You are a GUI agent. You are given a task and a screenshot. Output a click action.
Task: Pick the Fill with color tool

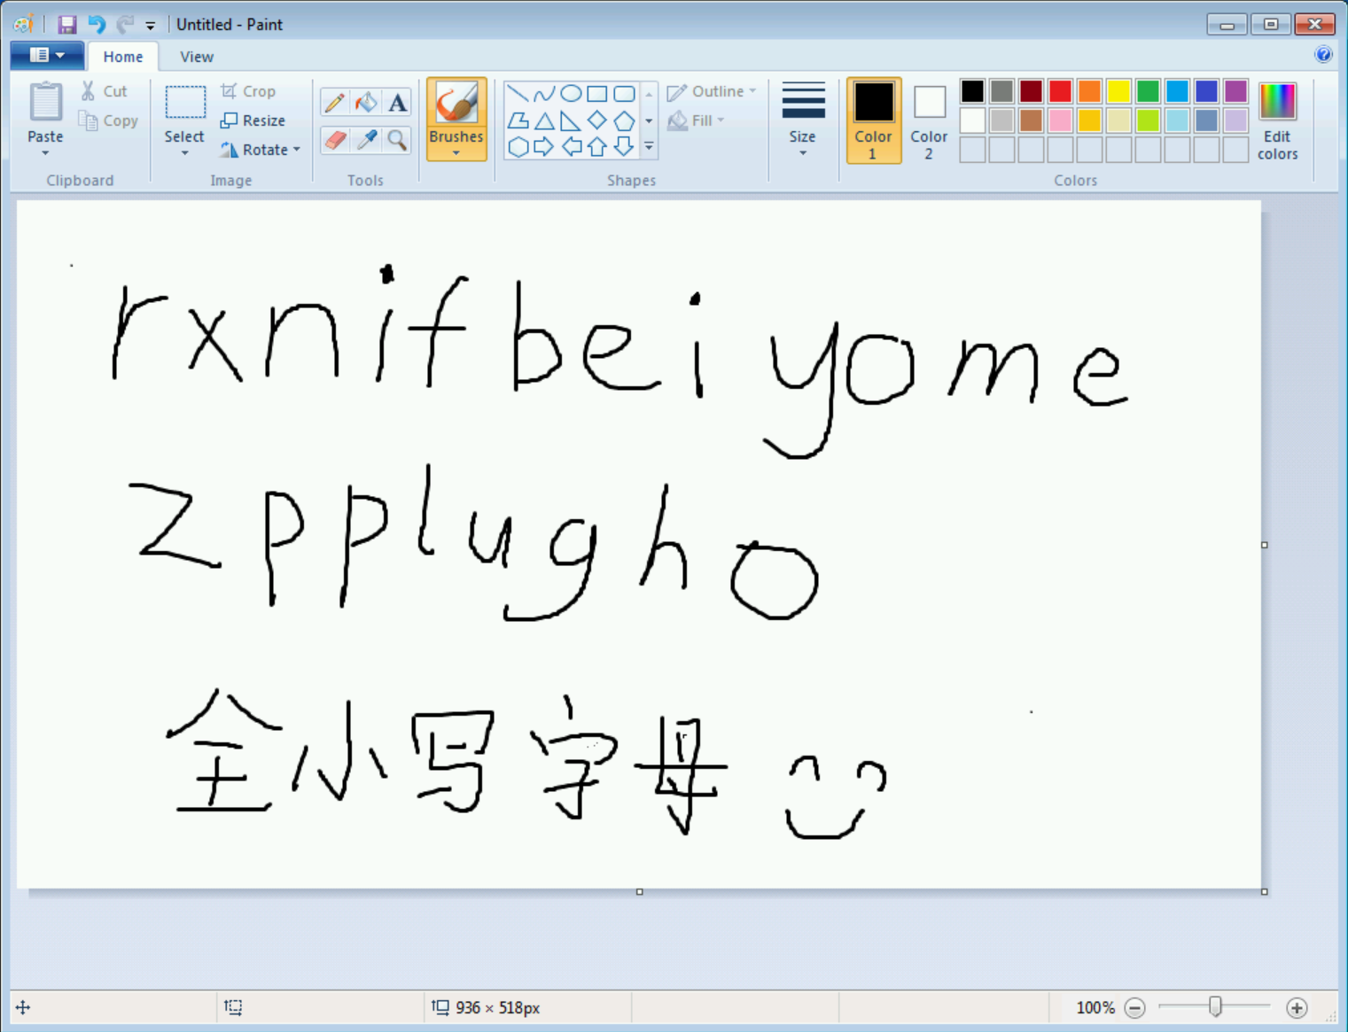click(365, 102)
